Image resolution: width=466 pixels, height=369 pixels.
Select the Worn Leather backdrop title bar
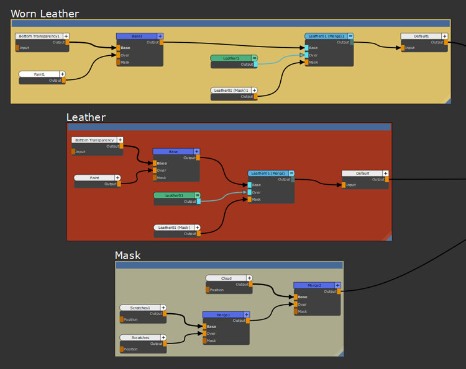point(230,23)
